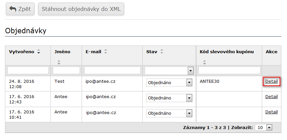Image resolution: width=287 pixels, height=140 pixels.
Task: Click the sort arrows beside Vytvořeno
Action: pyautogui.click(x=38, y=52)
